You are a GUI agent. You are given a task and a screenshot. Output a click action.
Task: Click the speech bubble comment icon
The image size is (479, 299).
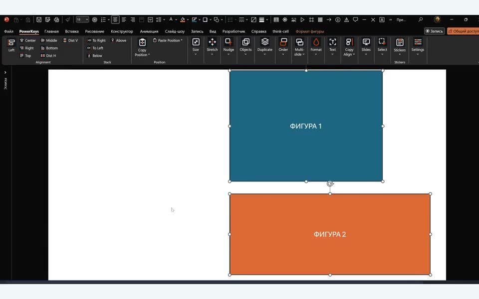[355, 20]
